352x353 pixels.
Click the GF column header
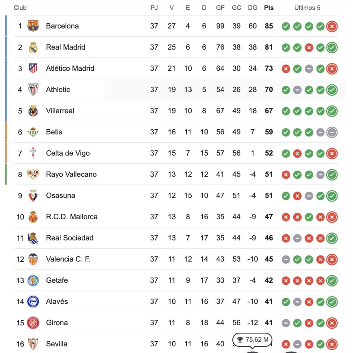[x=220, y=8]
